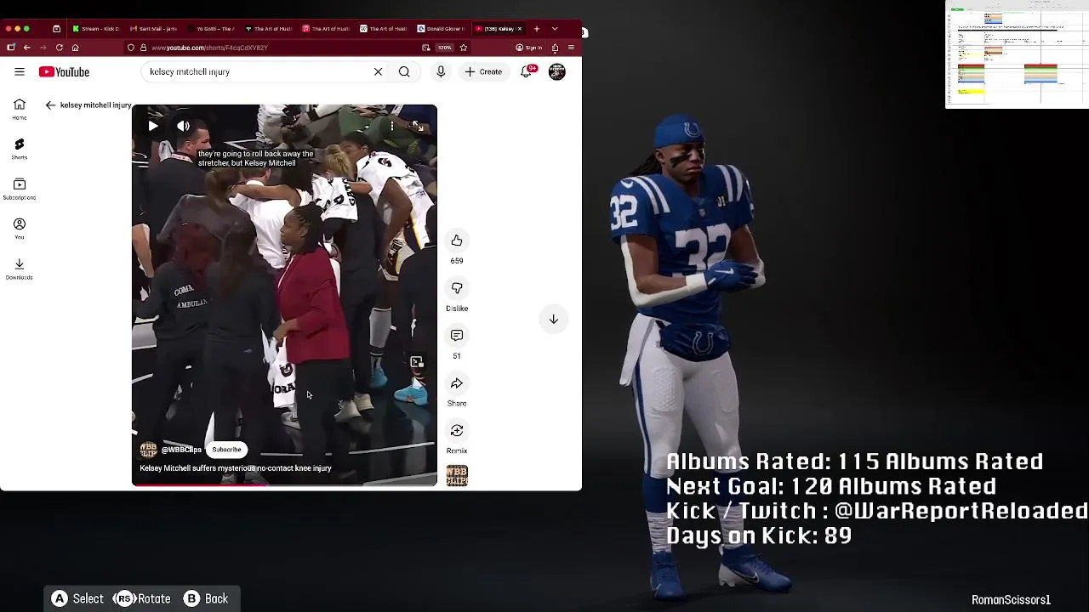Click browser Sign in button
Viewport: 1089px width, 612px height.
(x=530, y=48)
